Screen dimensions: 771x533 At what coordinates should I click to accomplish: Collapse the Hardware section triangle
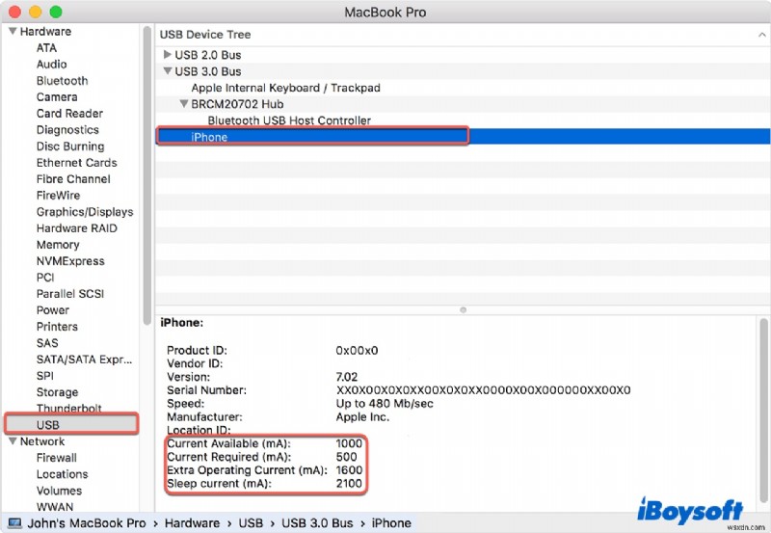tap(13, 31)
